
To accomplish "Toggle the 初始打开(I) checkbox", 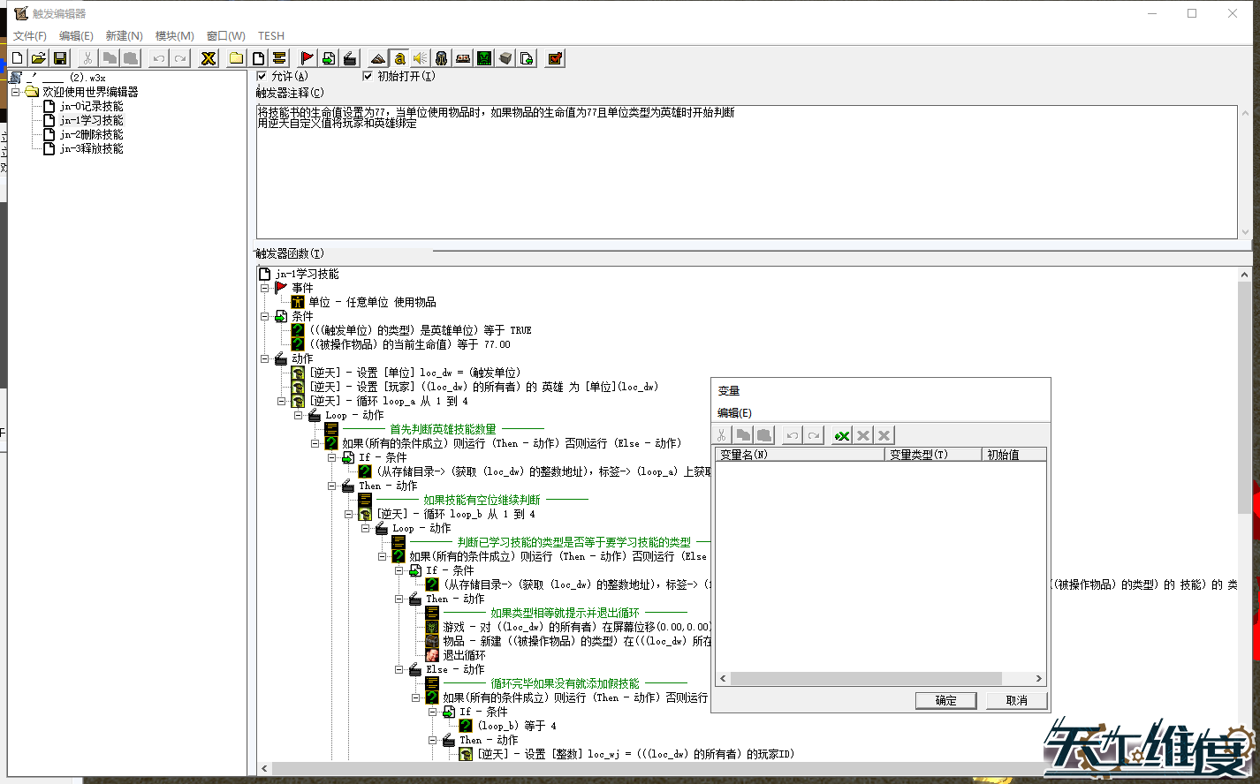I will pos(368,76).
